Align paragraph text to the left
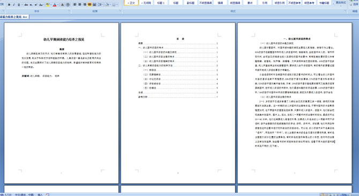 (75, 5)
